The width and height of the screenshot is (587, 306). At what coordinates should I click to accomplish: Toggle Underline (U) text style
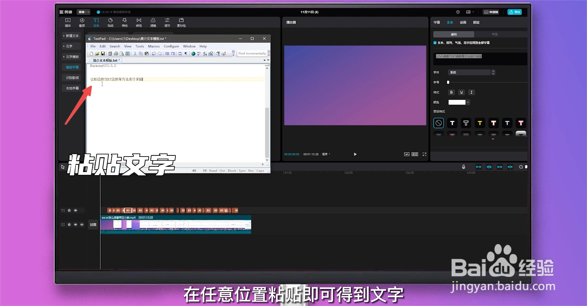pyautogui.click(x=461, y=92)
